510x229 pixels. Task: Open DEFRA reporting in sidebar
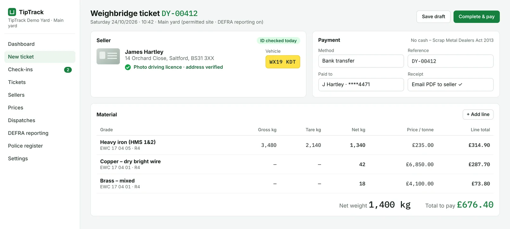[40, 133]
